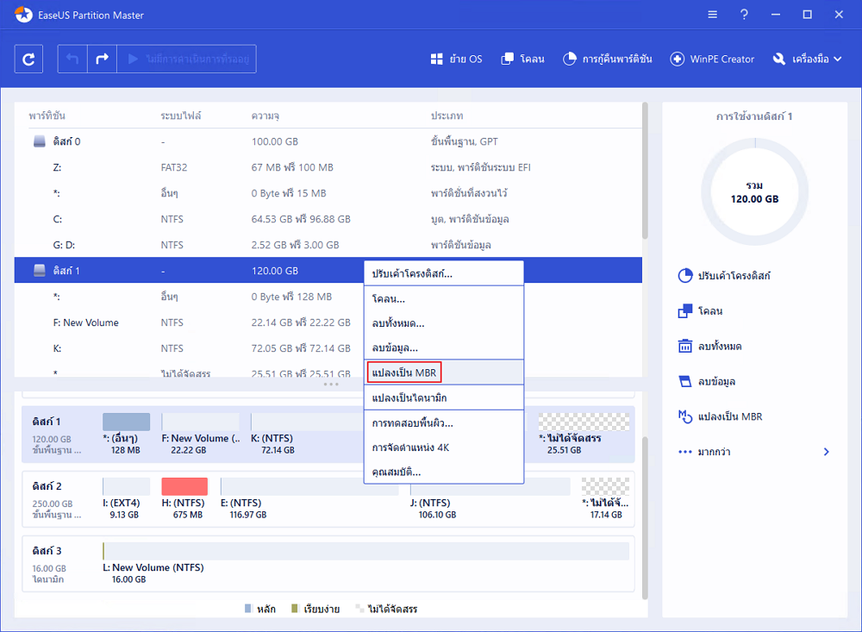Click the *: 0 Byte ฟรี 15 MB row
Viewport: 862px width, 632px height.
[x=328, y=193]
